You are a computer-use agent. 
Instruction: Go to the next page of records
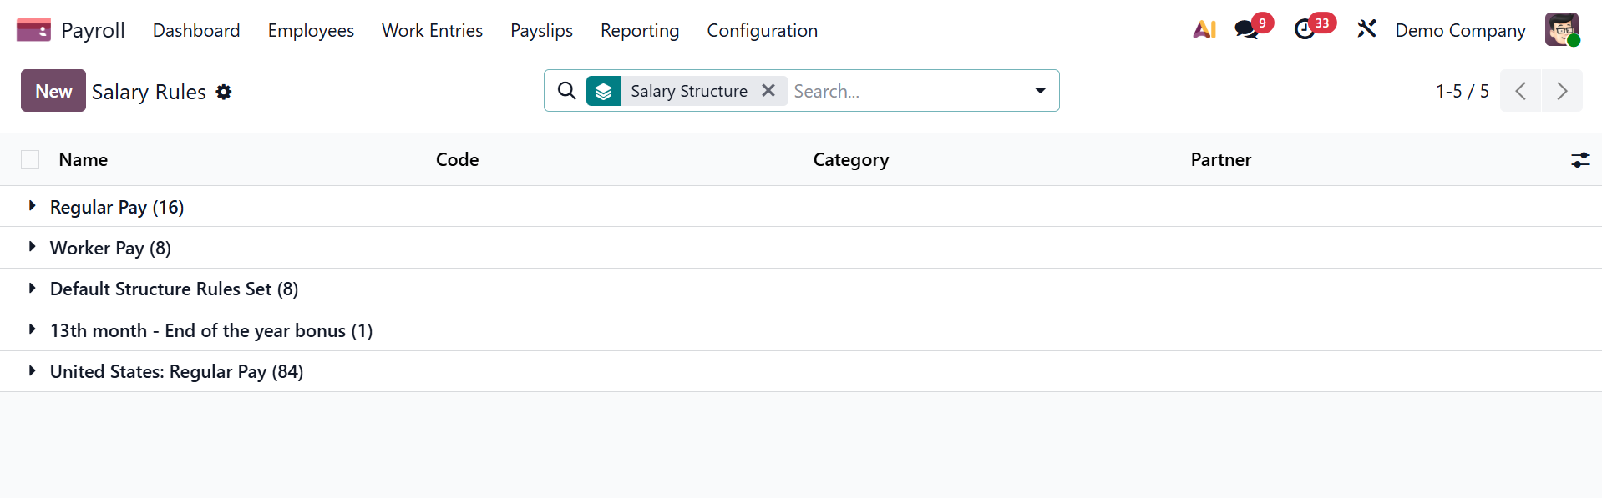(1561, 91)
